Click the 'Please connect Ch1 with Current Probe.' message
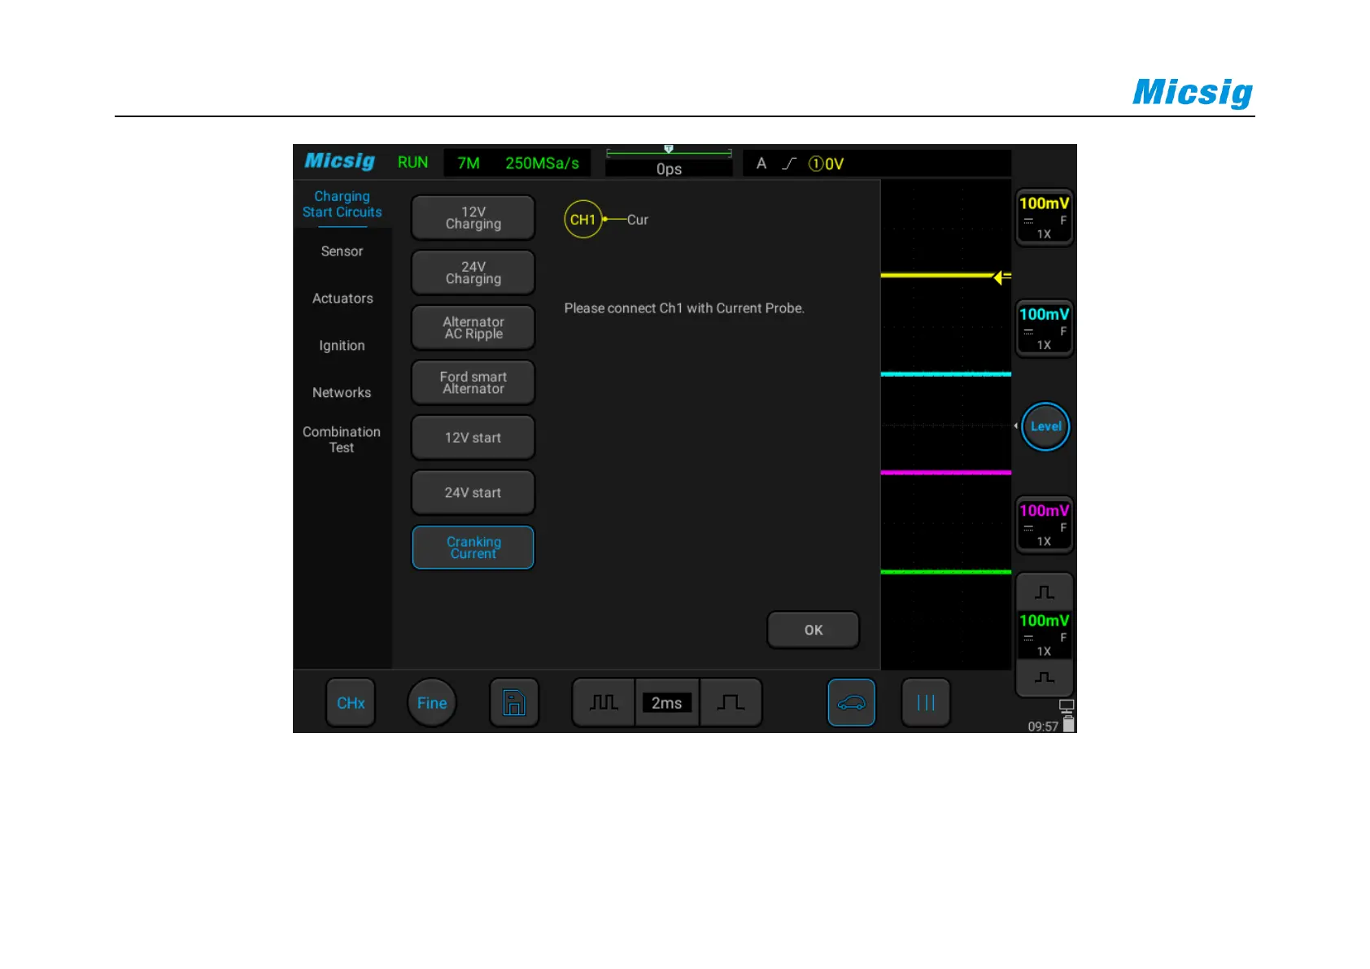 [684, 308]
